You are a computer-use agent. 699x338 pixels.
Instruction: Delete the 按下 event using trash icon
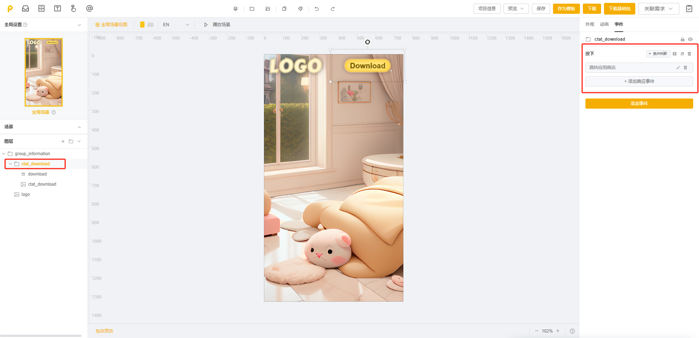689,54
